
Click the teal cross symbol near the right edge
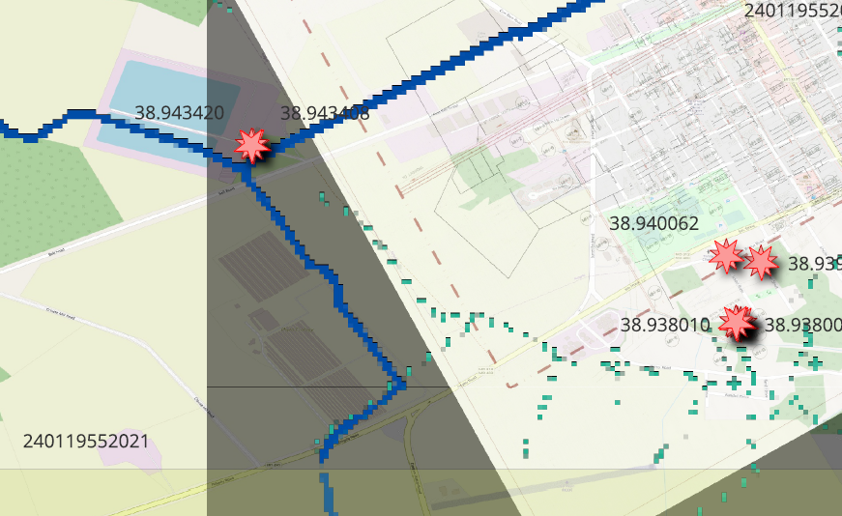(815, 363)
